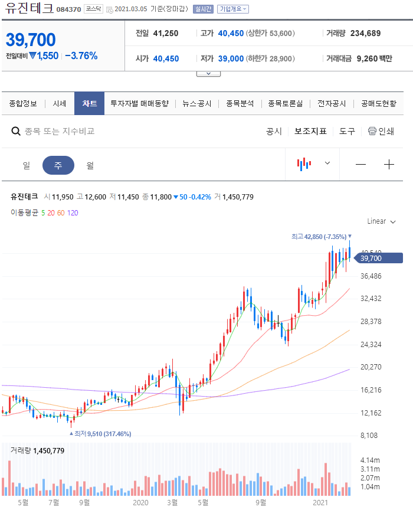Open the 투자자별 매매동향 tab
The width and height of the screenshot is (413, 507).
click(x=140, y=103)
